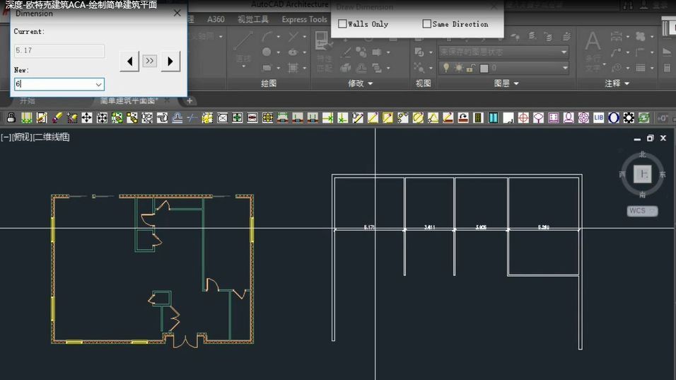Click the next arrow button in Dimension dialog
676x380 pixels.
170,62
